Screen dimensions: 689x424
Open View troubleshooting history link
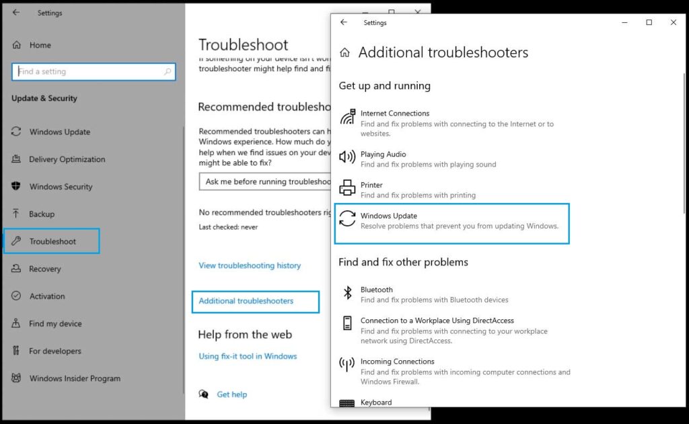(x=250, y=265)
